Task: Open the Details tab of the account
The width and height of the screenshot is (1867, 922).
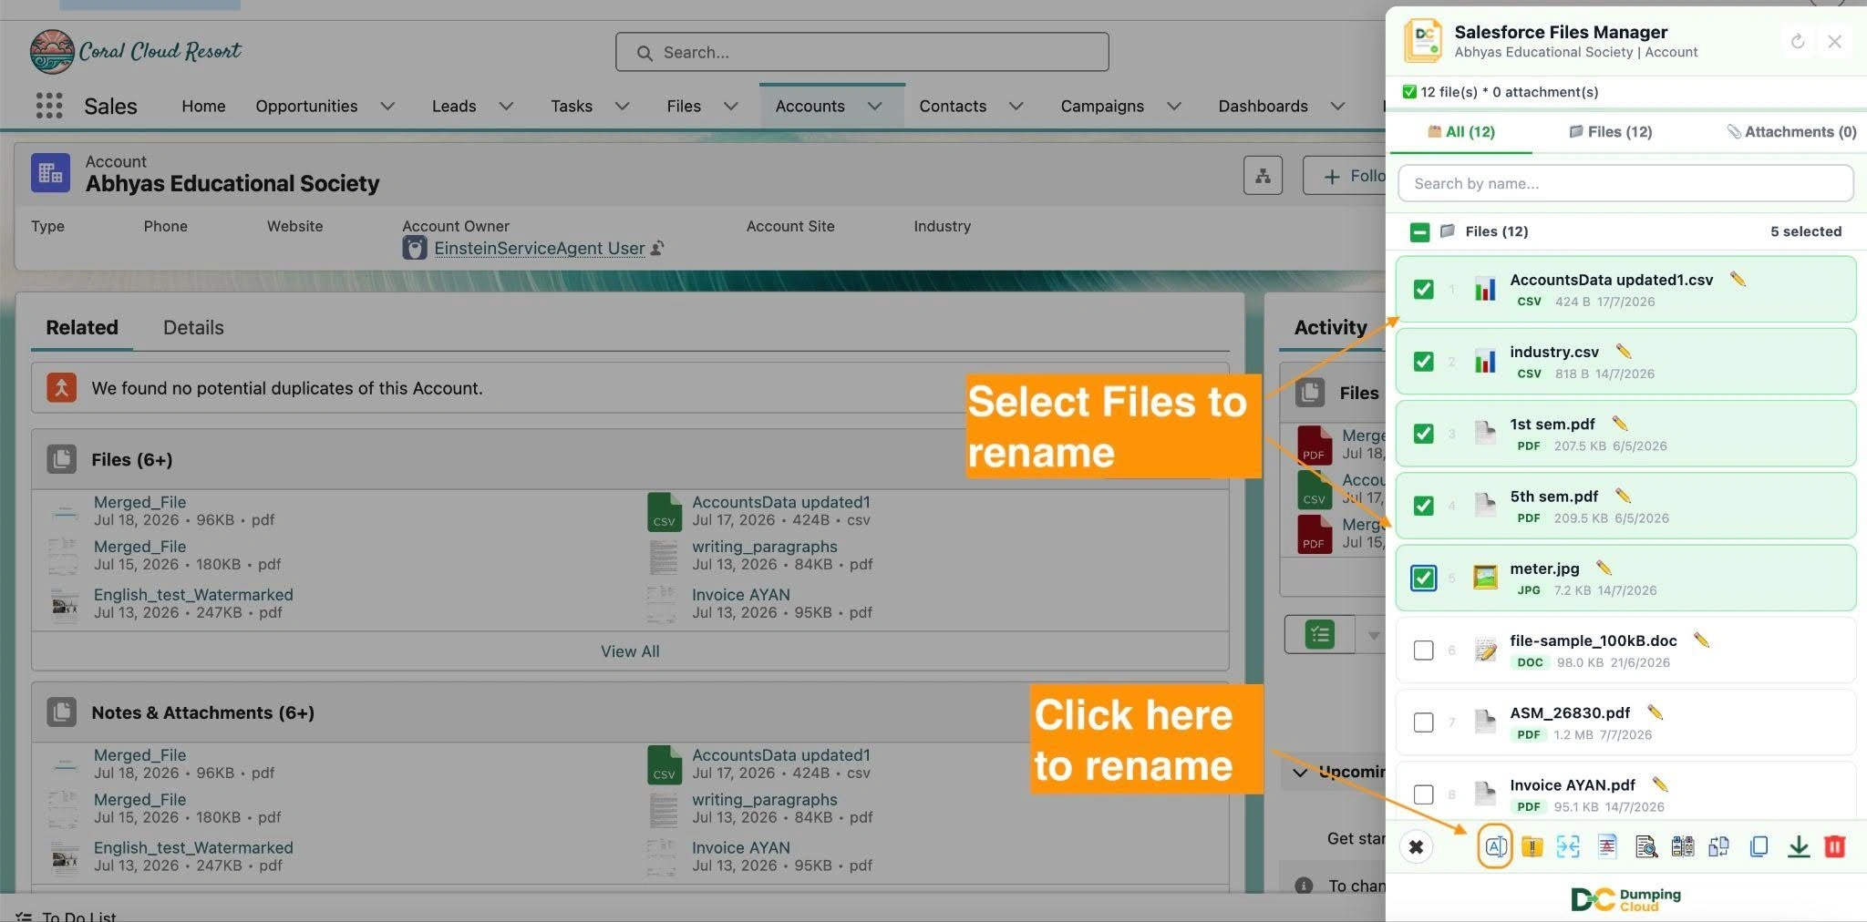Action: coord(193,327)
